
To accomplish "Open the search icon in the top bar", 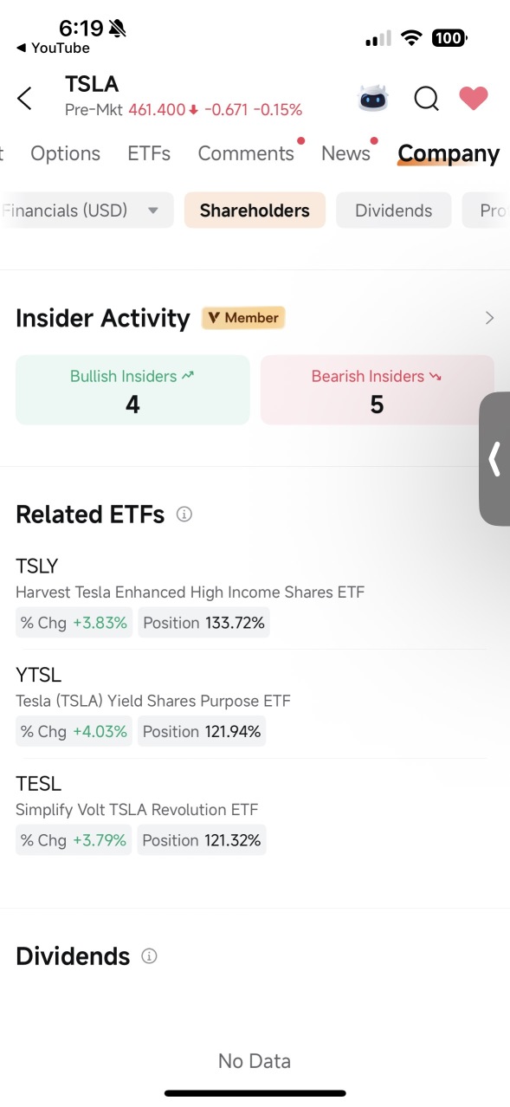I will [x=426, y=99].
